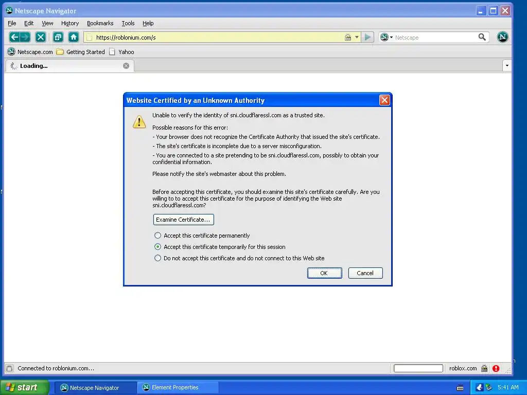Click the security lock icon in the address bar
The image size is (527, 395).
click(348, 37)
